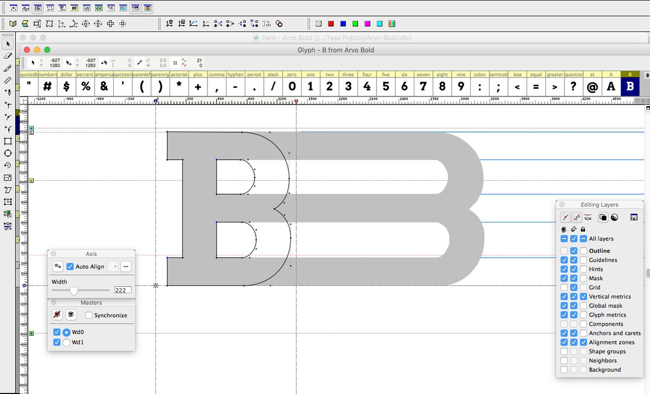Screen dimensions: 650x394
Task: Click the lock icon in Editing Layers panel
Action: coord(583,229)
